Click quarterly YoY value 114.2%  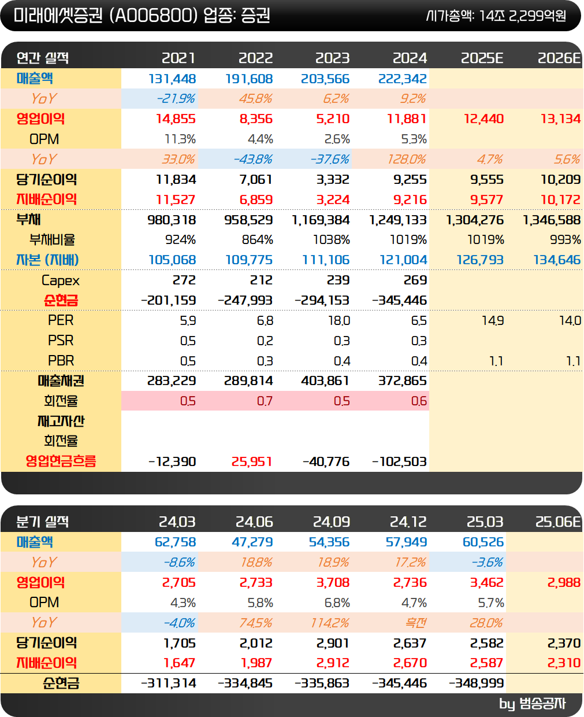[330, 623]
